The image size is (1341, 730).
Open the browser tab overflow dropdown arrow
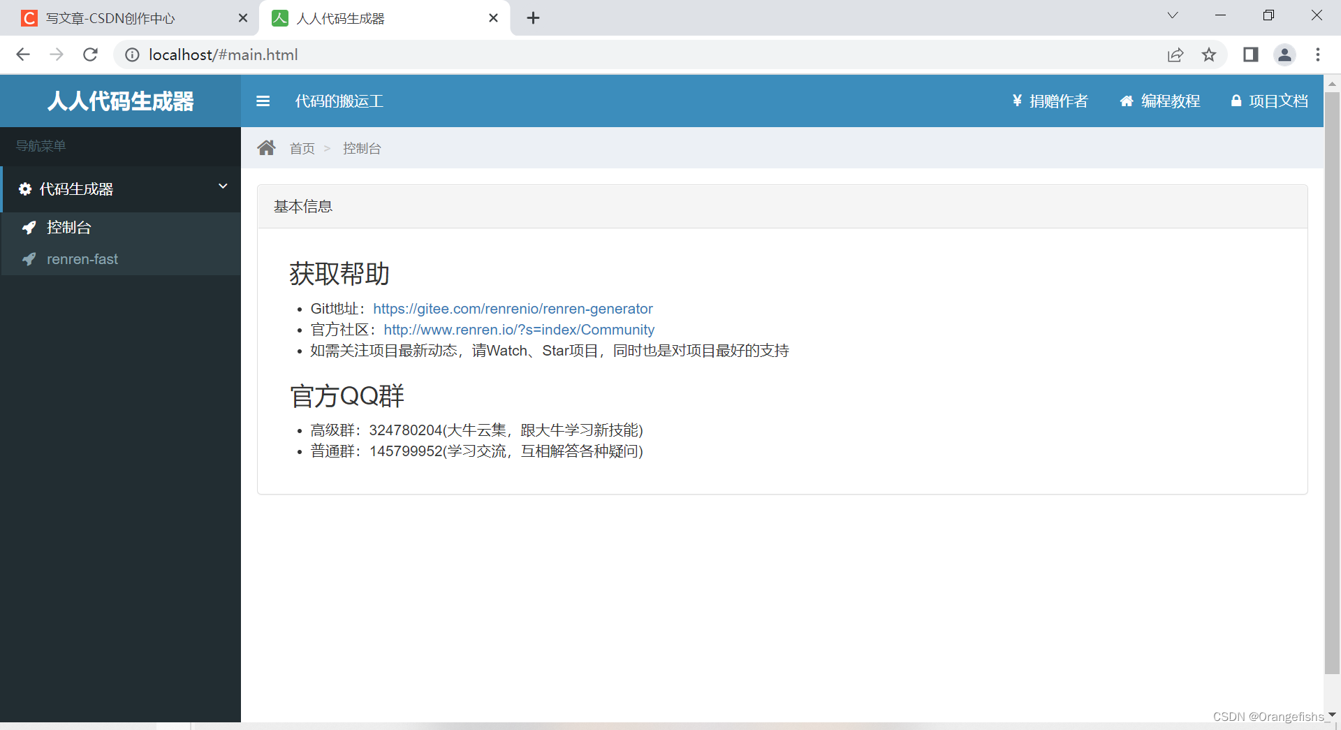1172,15
